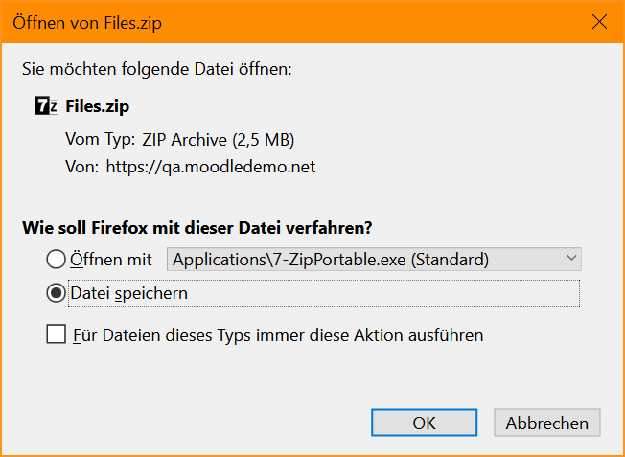Select the Öffnen mit radio button

pos(56,260)
